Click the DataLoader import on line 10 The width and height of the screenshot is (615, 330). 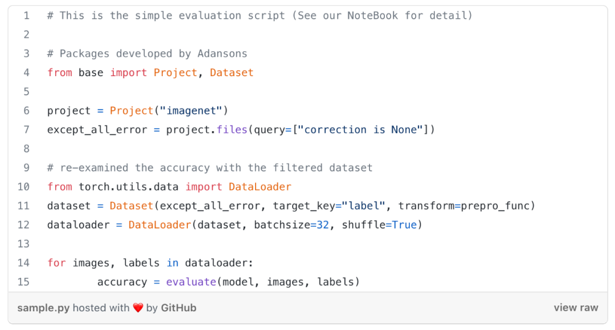point(260,187)
